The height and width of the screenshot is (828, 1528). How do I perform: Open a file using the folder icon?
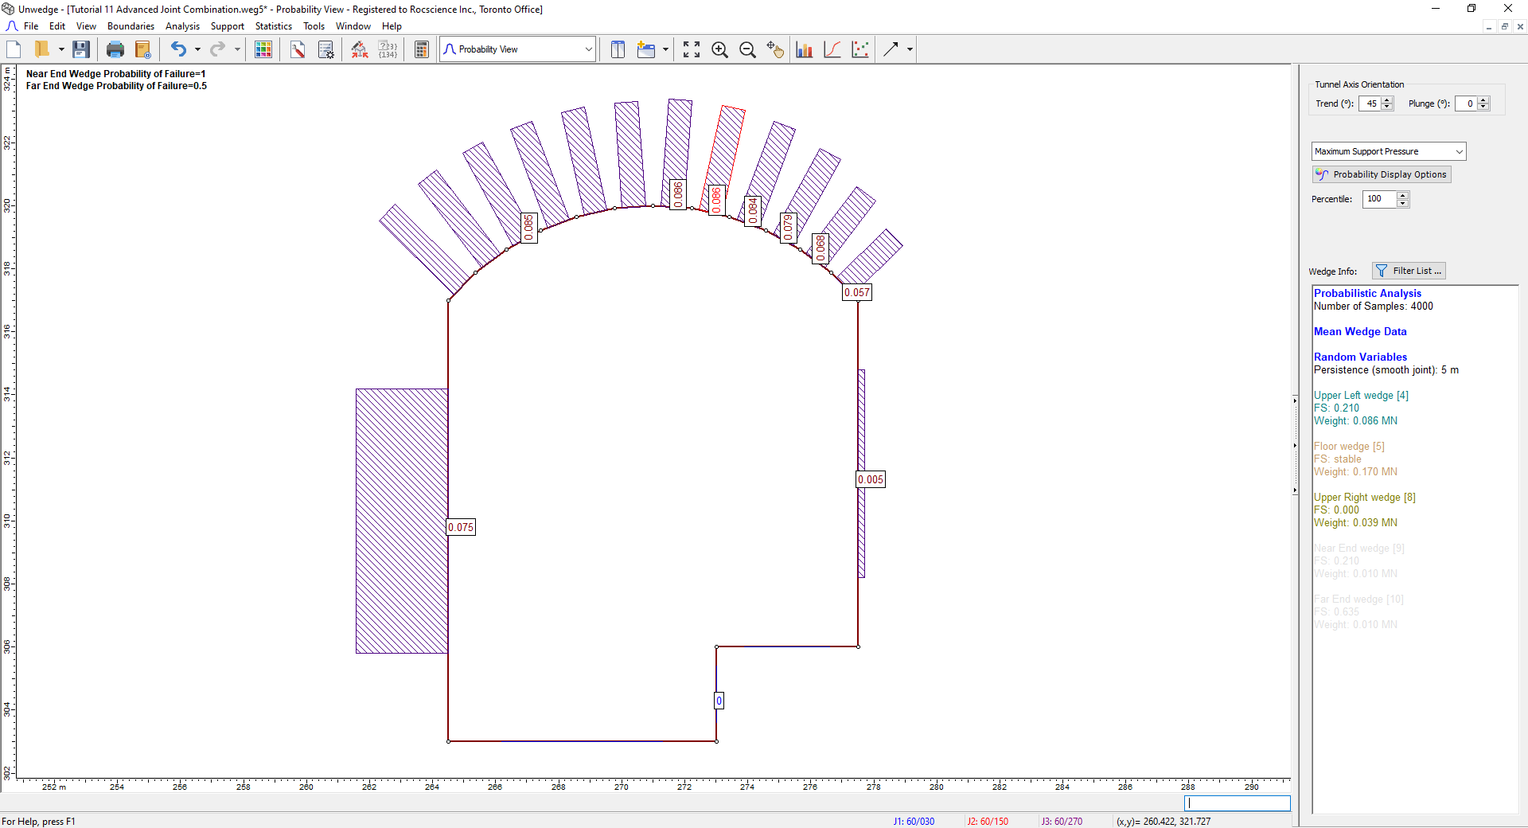(x=42, y=49)
